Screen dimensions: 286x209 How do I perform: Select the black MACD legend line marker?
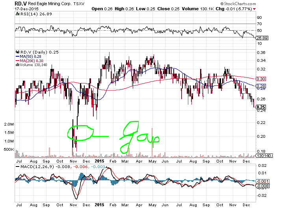coord(17,166)
